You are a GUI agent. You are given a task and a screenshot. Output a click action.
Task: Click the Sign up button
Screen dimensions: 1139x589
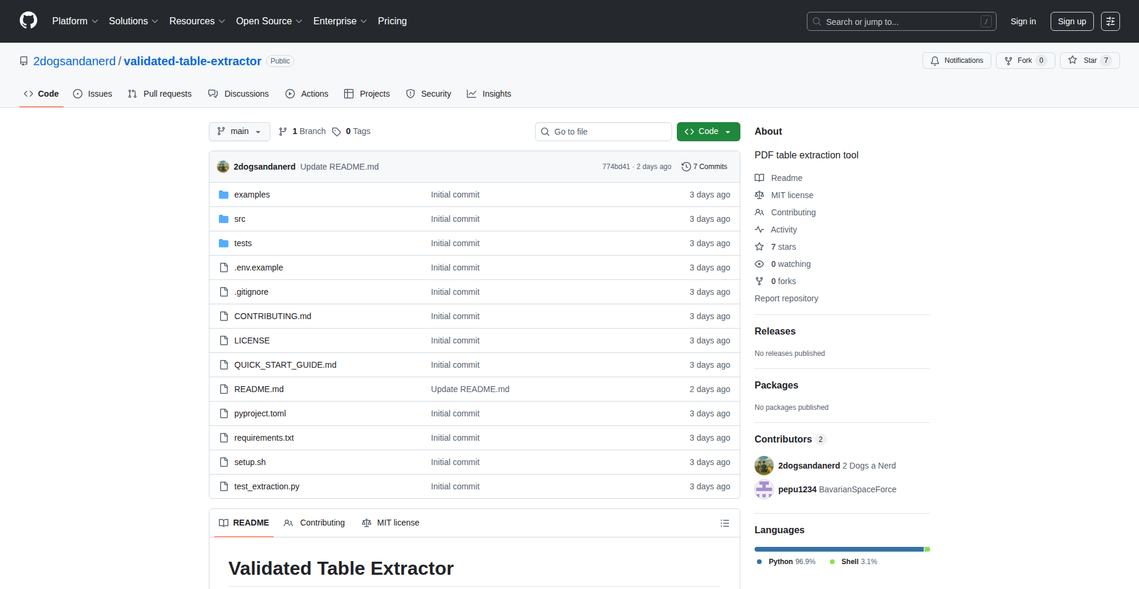1071,21
